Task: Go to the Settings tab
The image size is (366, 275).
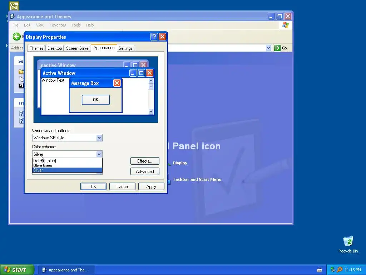Action: 125,48
